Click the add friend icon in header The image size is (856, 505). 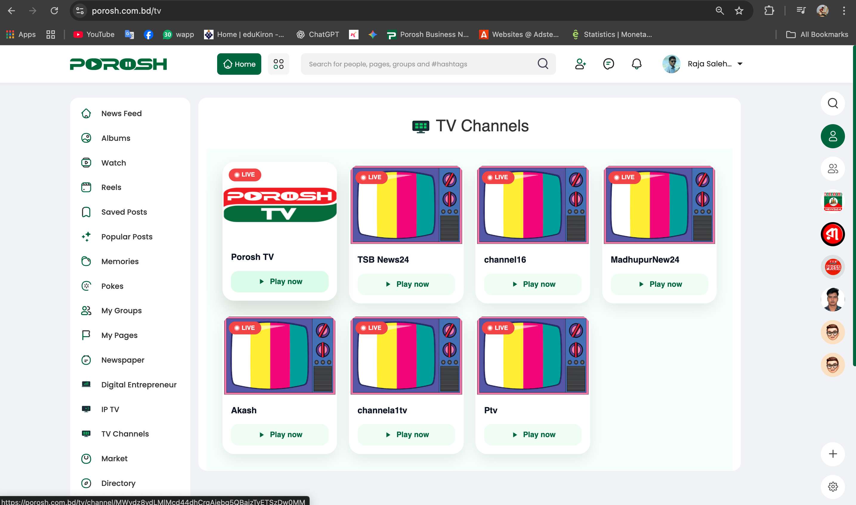click(x=580, y=64)
